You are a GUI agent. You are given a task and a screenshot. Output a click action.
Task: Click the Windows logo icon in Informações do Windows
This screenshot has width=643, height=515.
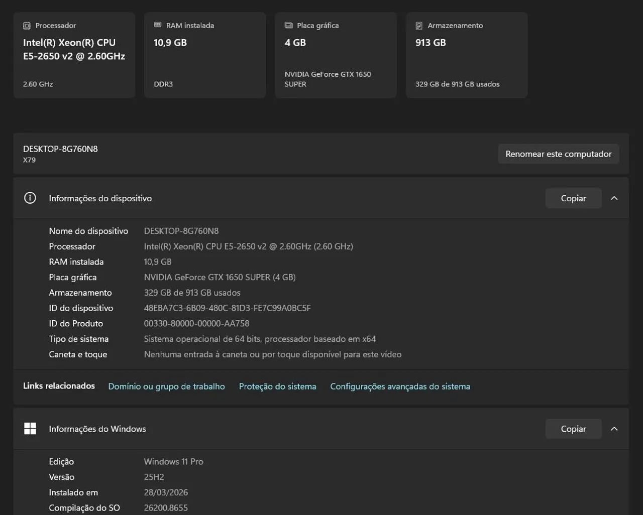(30, 429)
